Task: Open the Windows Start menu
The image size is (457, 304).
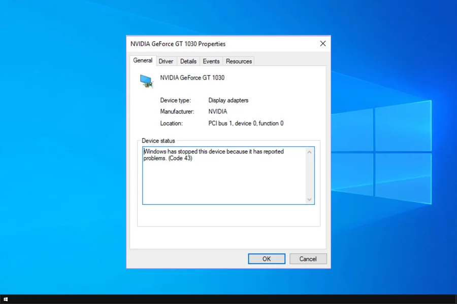Action: (x=5, y=299)
